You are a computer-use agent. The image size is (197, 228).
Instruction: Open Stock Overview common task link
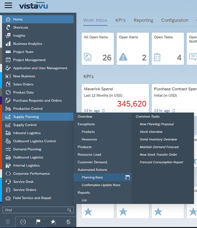tap(151, 132)
